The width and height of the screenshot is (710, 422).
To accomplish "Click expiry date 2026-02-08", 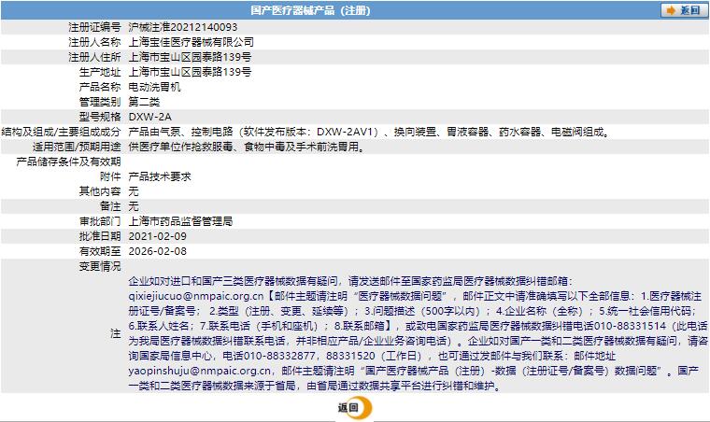I will pos(158,251).
